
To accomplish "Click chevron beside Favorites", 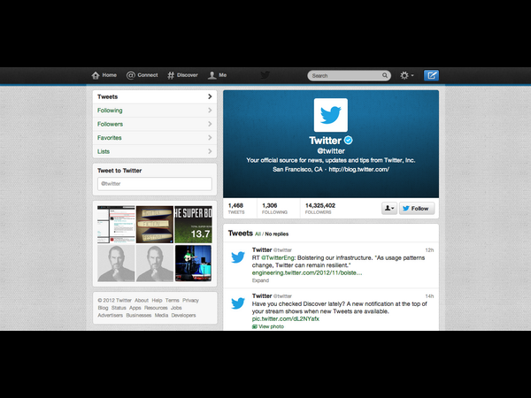I will point(210,138).
